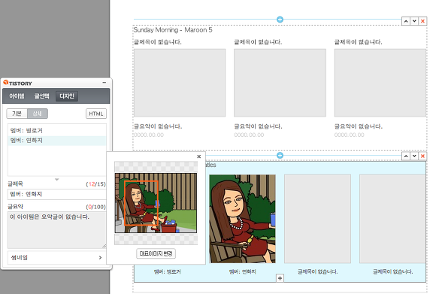Click the orange crop box in the popup

tap(141, 203)
